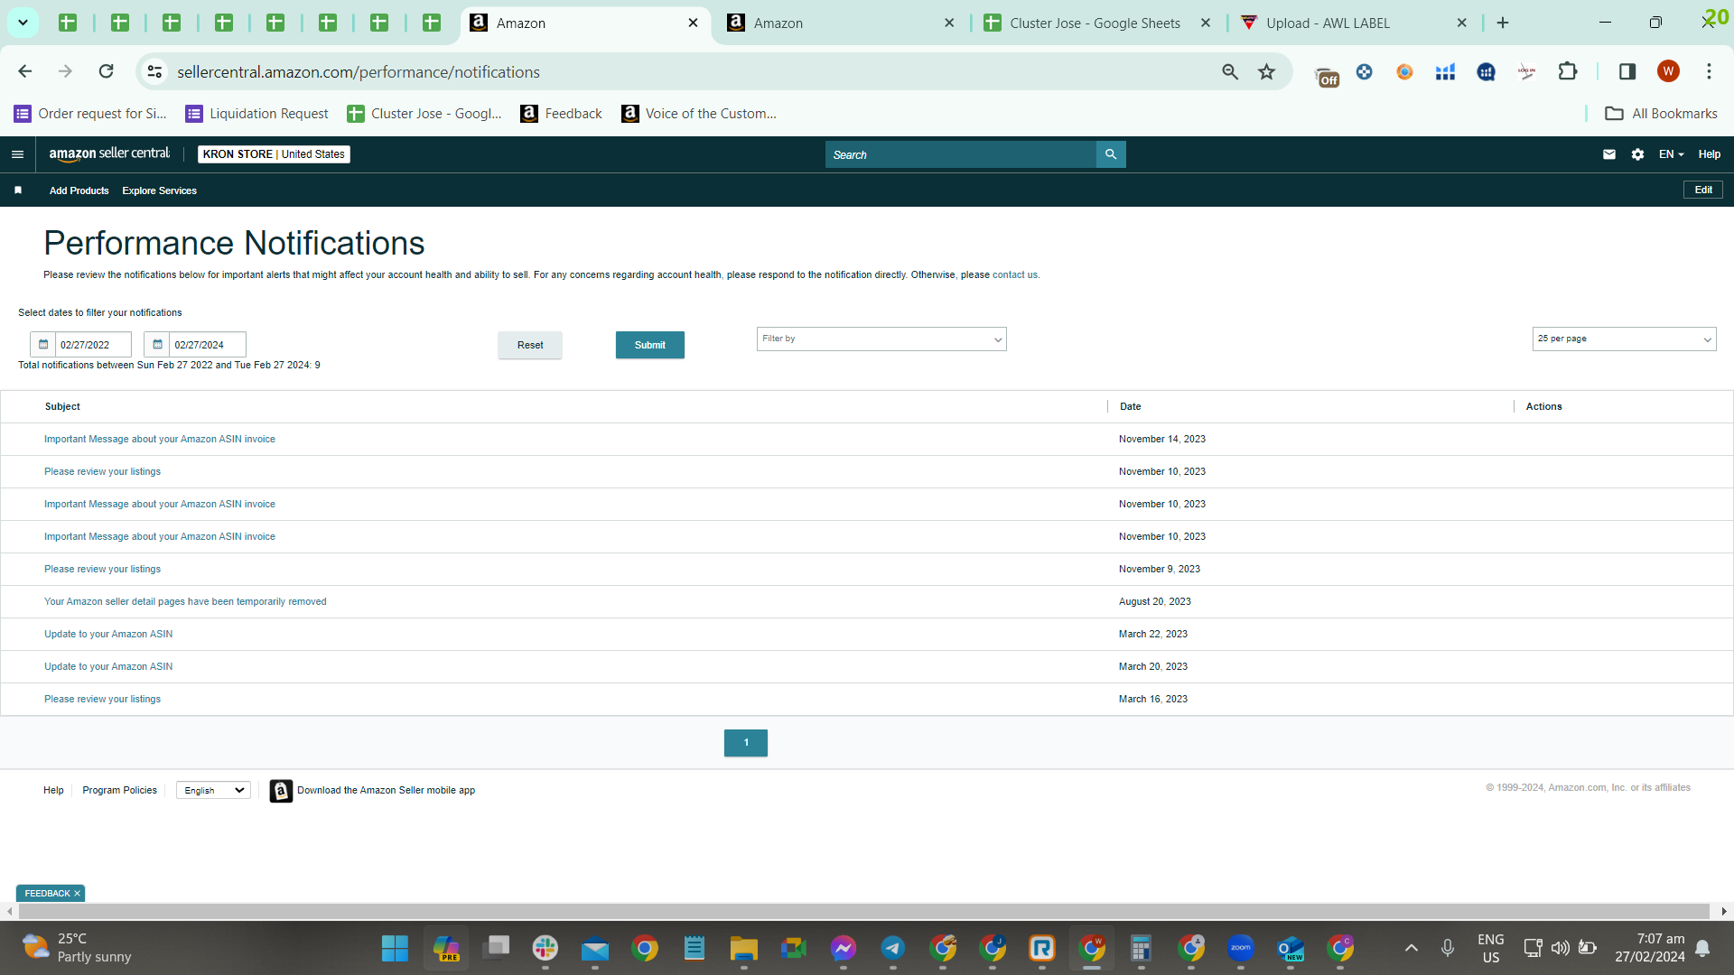Open the All Bookmarks folder
Screen dimensions: 1734x975
click(x=1661, y=114)
